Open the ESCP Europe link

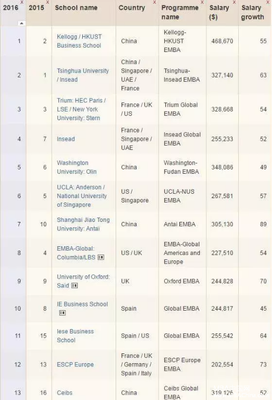tap(75, 364)
